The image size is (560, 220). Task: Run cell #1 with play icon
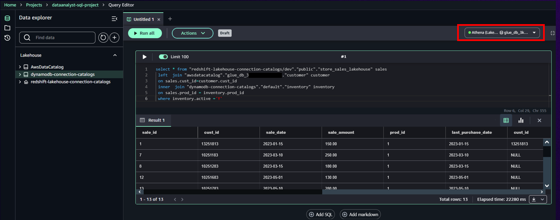click(x=144, y=57)
